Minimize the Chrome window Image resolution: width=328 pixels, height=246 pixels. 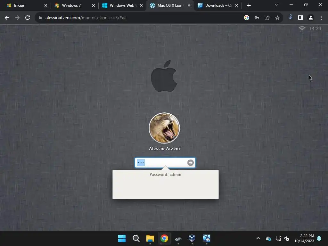tap(291, 4)
